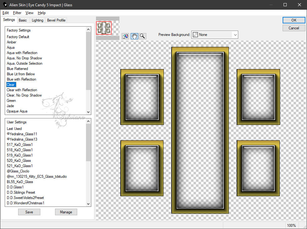Select the Jade preset

[x=10, y=106]
